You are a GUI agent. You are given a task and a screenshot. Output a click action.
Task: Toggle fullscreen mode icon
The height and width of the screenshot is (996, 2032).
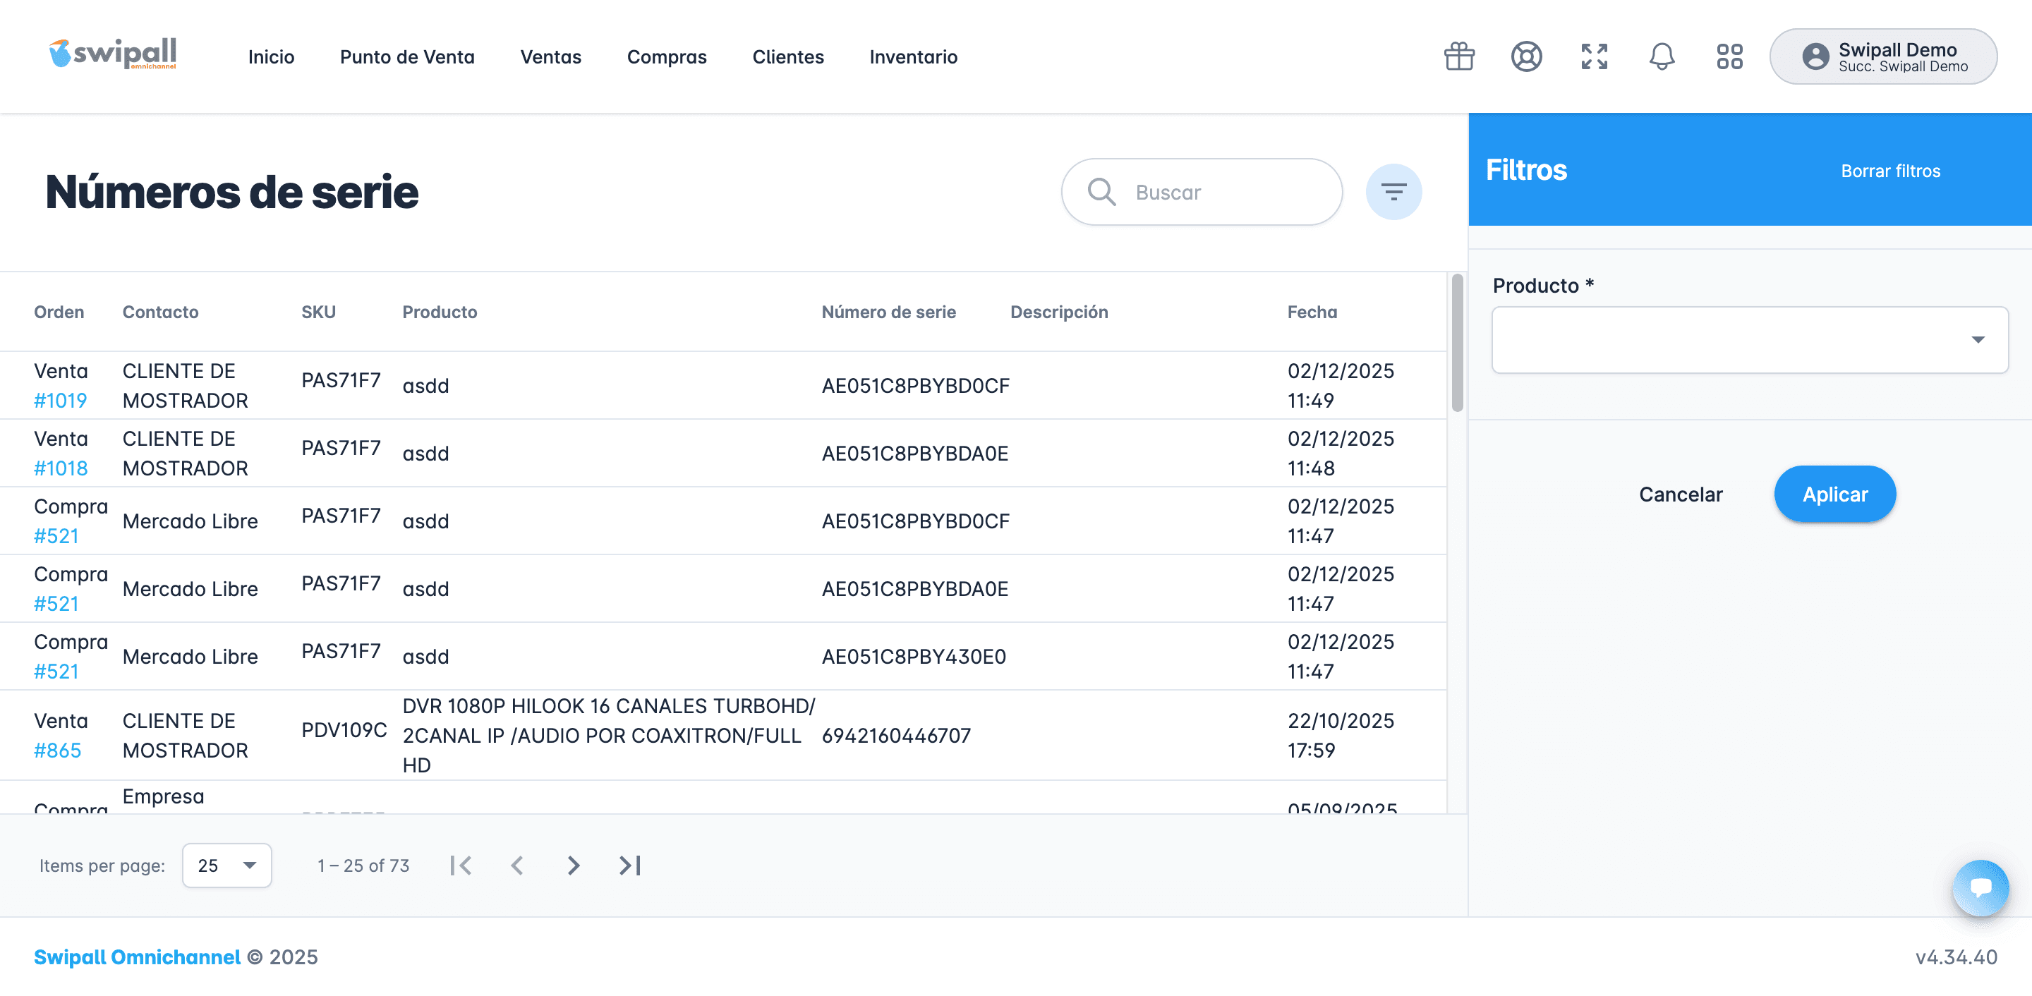click(x=1593, y=56)
